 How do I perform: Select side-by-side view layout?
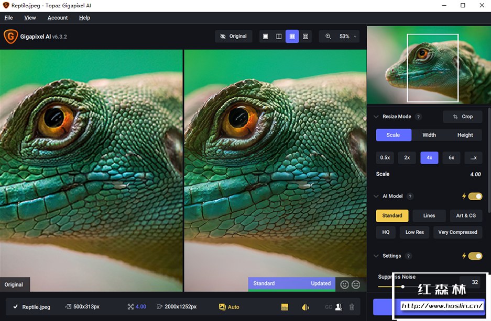click(x=292, y=36)
